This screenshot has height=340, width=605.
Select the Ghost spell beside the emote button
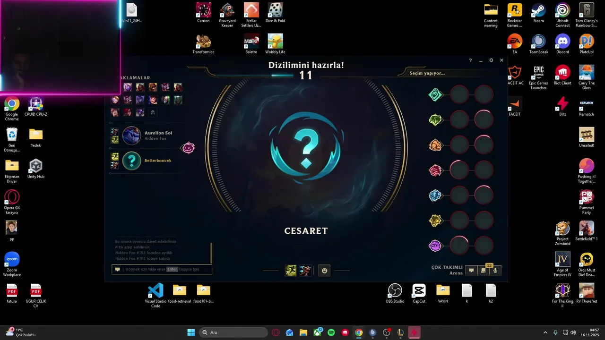[291, 271]
